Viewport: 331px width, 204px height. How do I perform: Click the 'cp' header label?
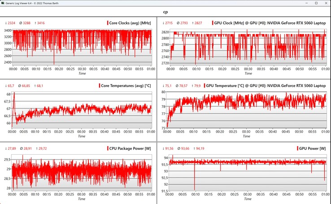(x=165, y=13)
